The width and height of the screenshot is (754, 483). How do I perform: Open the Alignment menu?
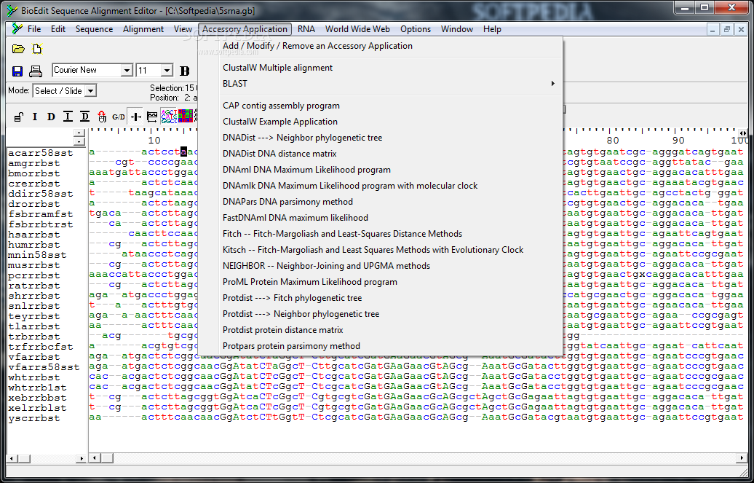[143, 29]
